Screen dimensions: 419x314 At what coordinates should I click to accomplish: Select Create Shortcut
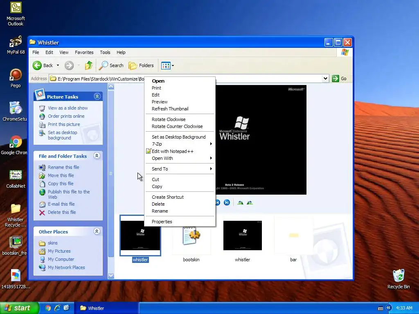[180, 197]
